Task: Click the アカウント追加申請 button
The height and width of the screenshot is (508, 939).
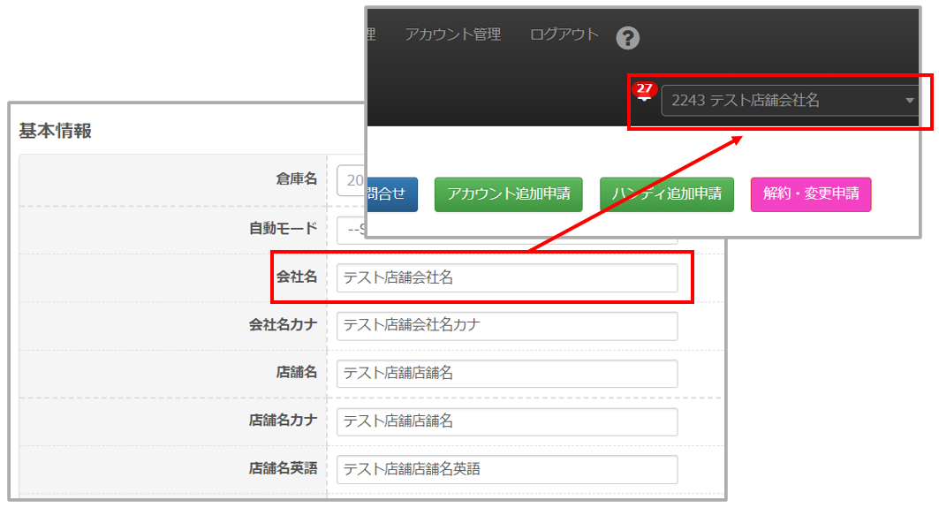Action: (509, 194)
